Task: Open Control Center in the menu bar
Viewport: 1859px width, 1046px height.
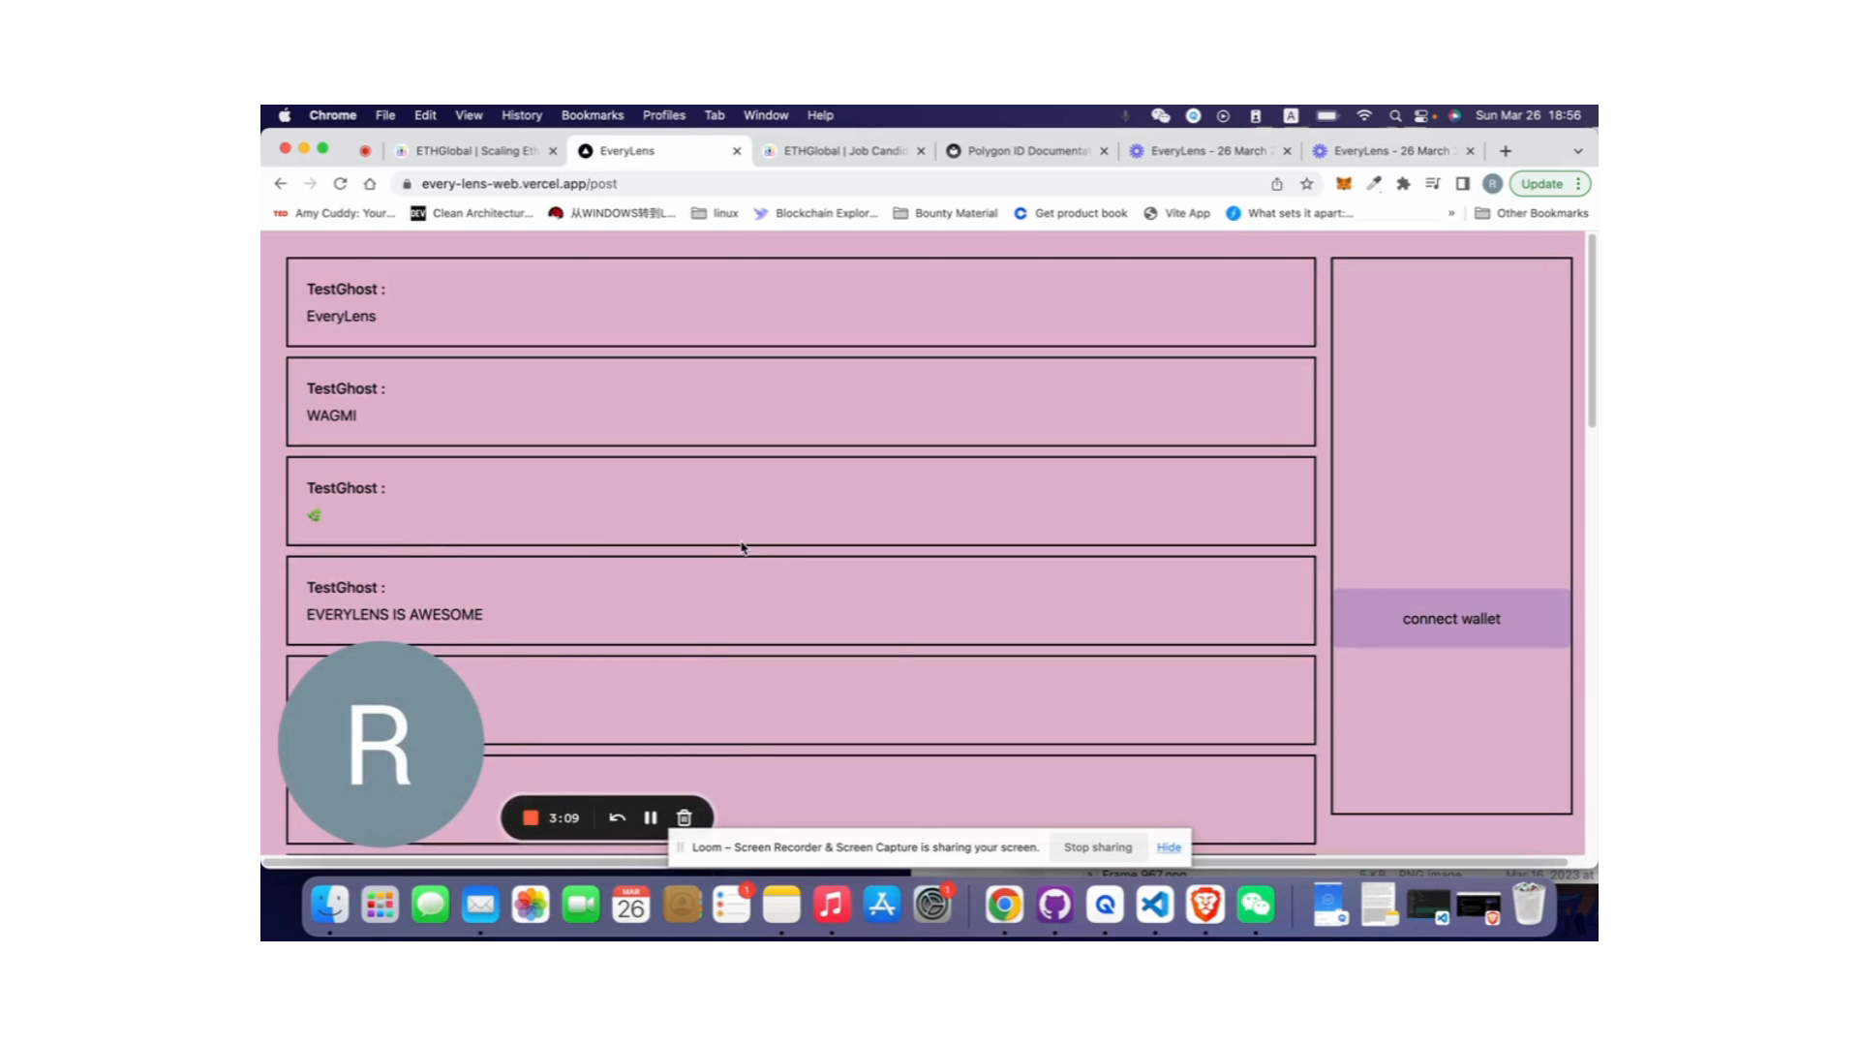Action: click(1421, 115)
